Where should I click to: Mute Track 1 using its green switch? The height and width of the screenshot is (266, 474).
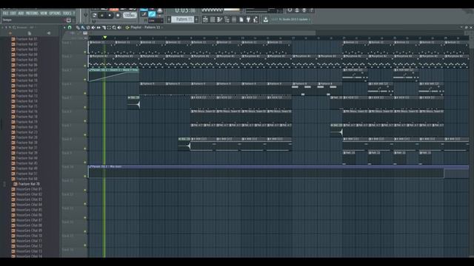point(85,52)
